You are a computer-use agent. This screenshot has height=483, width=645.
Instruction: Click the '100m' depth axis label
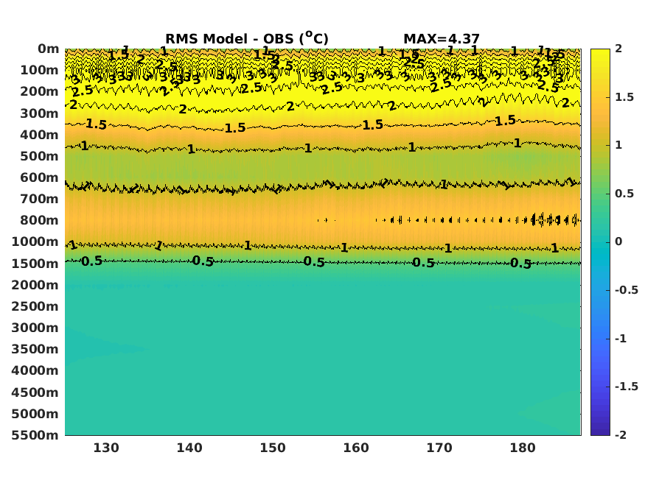(40, 70)
